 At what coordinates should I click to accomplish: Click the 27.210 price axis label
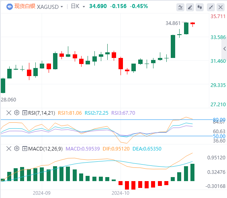(x=218, y=105)
